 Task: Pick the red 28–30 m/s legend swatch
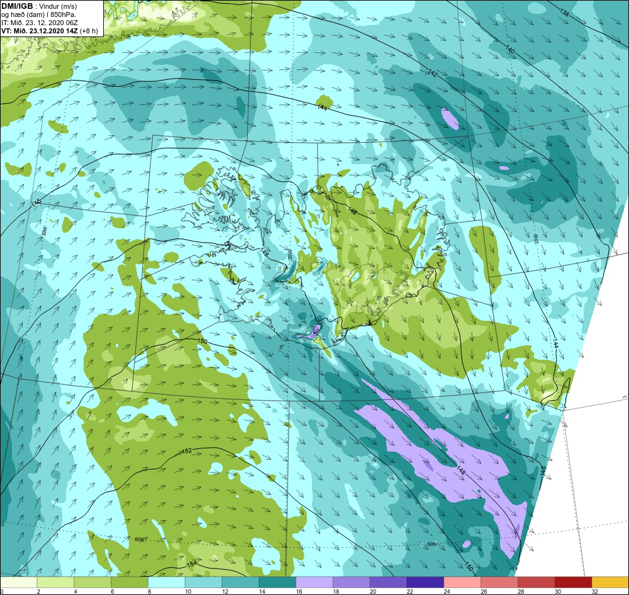click(536, 582)
